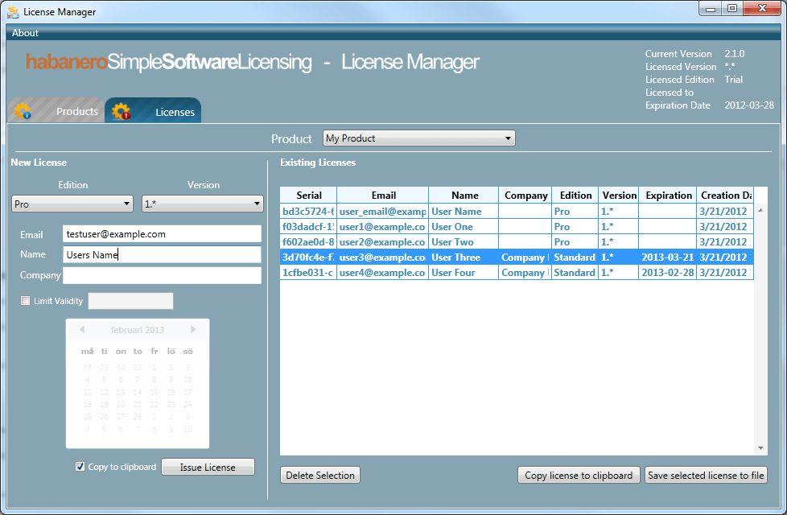Sort by the Name column header
Screen dimensions: 787x515
click(464, 196)
